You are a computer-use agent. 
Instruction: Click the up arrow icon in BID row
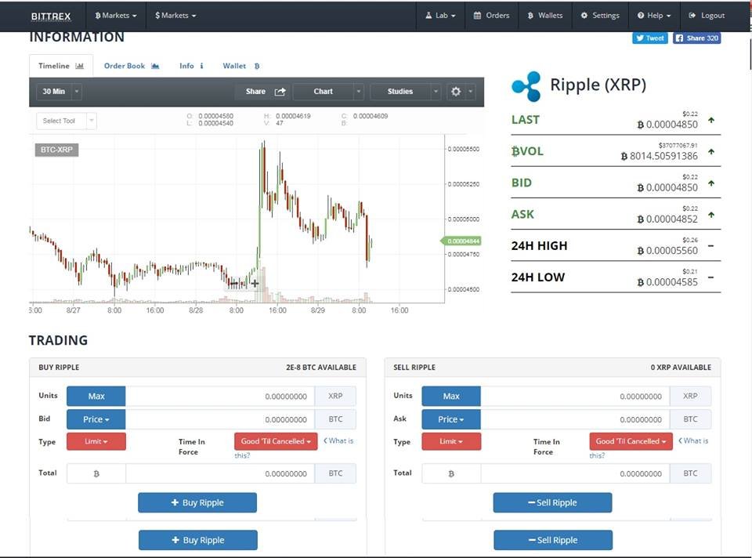[711, 183]
